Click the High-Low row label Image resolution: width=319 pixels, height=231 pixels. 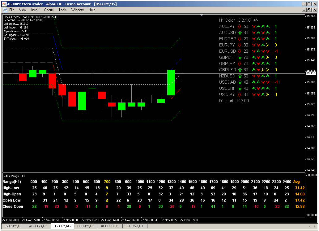[11, 188]
